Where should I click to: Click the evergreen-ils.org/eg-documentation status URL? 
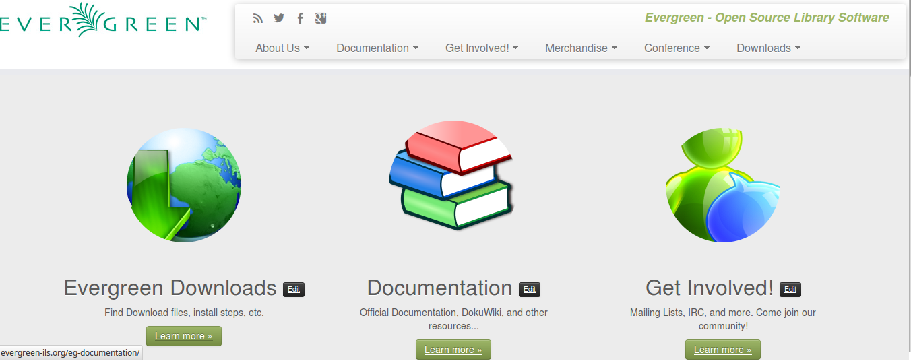point(71,352)
